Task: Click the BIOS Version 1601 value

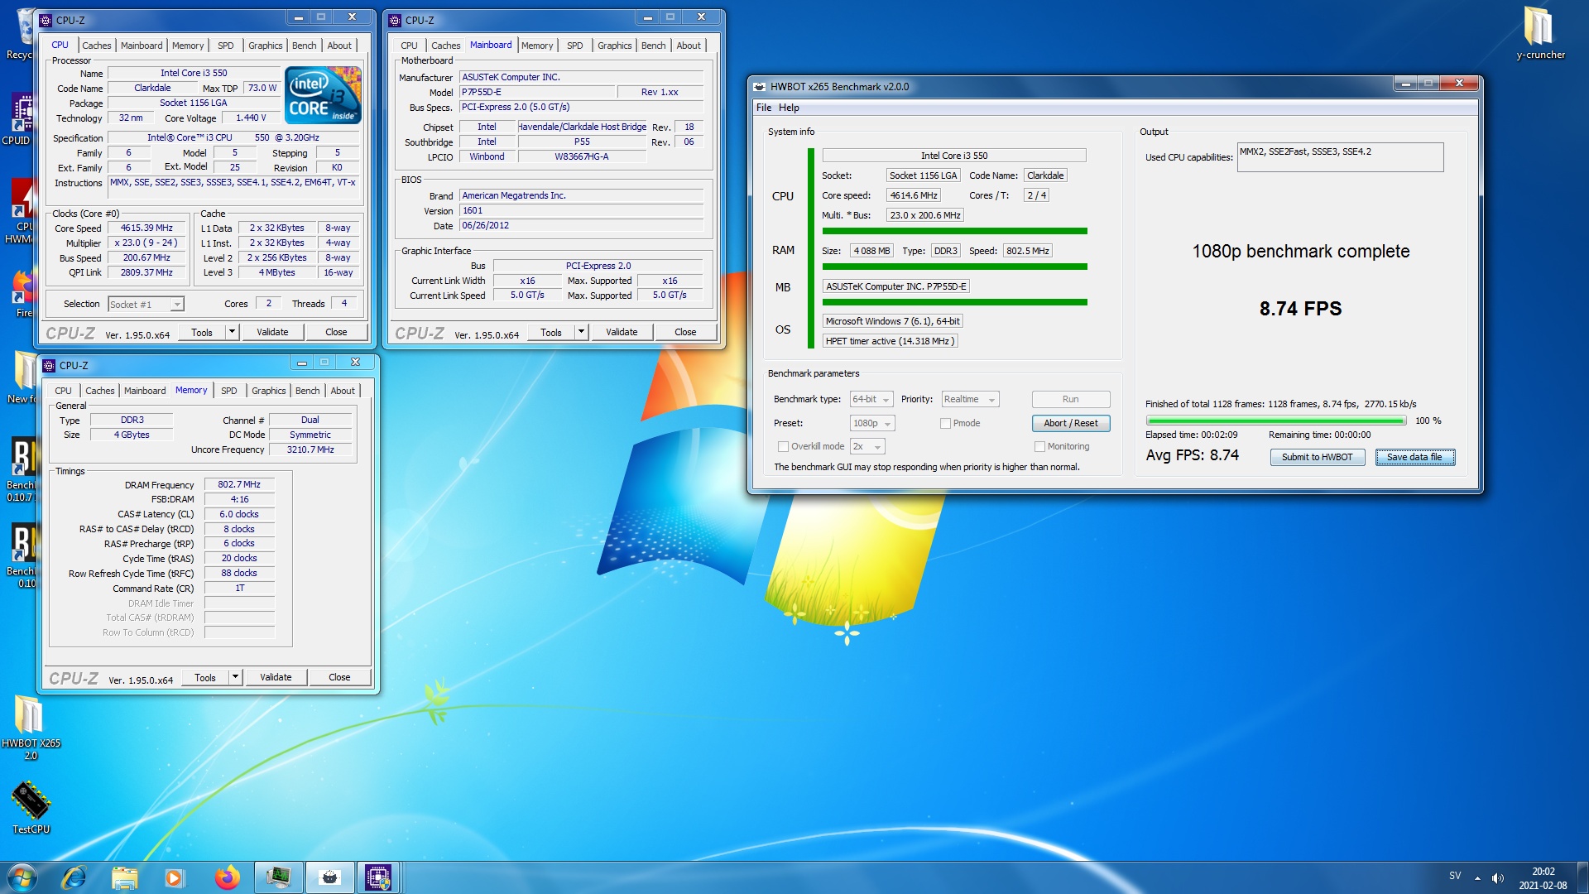Action: pos(581,210)
